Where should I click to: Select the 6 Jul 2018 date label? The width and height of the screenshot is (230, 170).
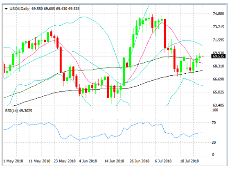(x=163, y=161)
